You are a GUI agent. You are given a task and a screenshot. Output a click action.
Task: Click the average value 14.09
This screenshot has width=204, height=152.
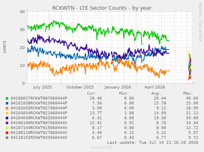tap(160, 113)
